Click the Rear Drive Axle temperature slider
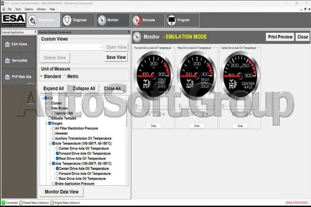The image size is (311, 207). (x=197, y=106)
